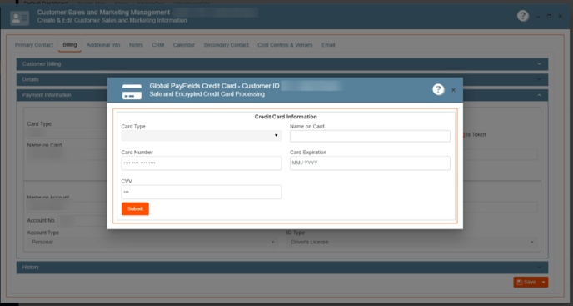The width and height of the screenshot is (573, 306).
Task: Click the Card Expiration MM / YYYY field
Action: 370,163
